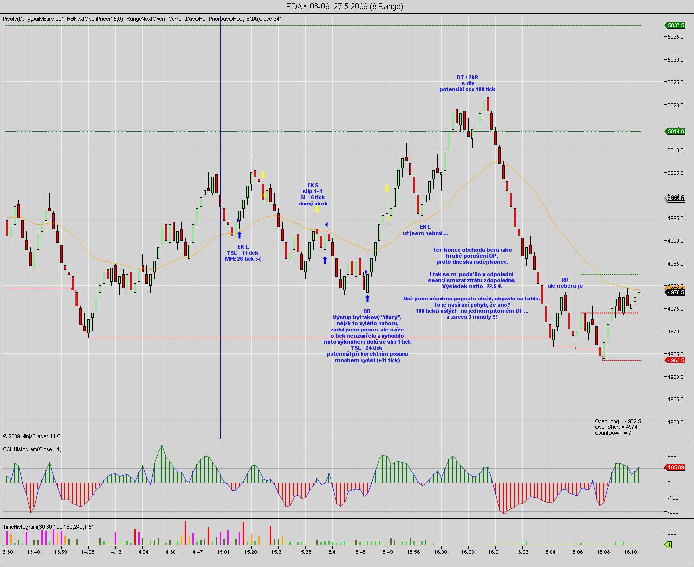The image size is (694, 567).
Task: Select the 14:05 time axis label
Action: click(88, 552)
